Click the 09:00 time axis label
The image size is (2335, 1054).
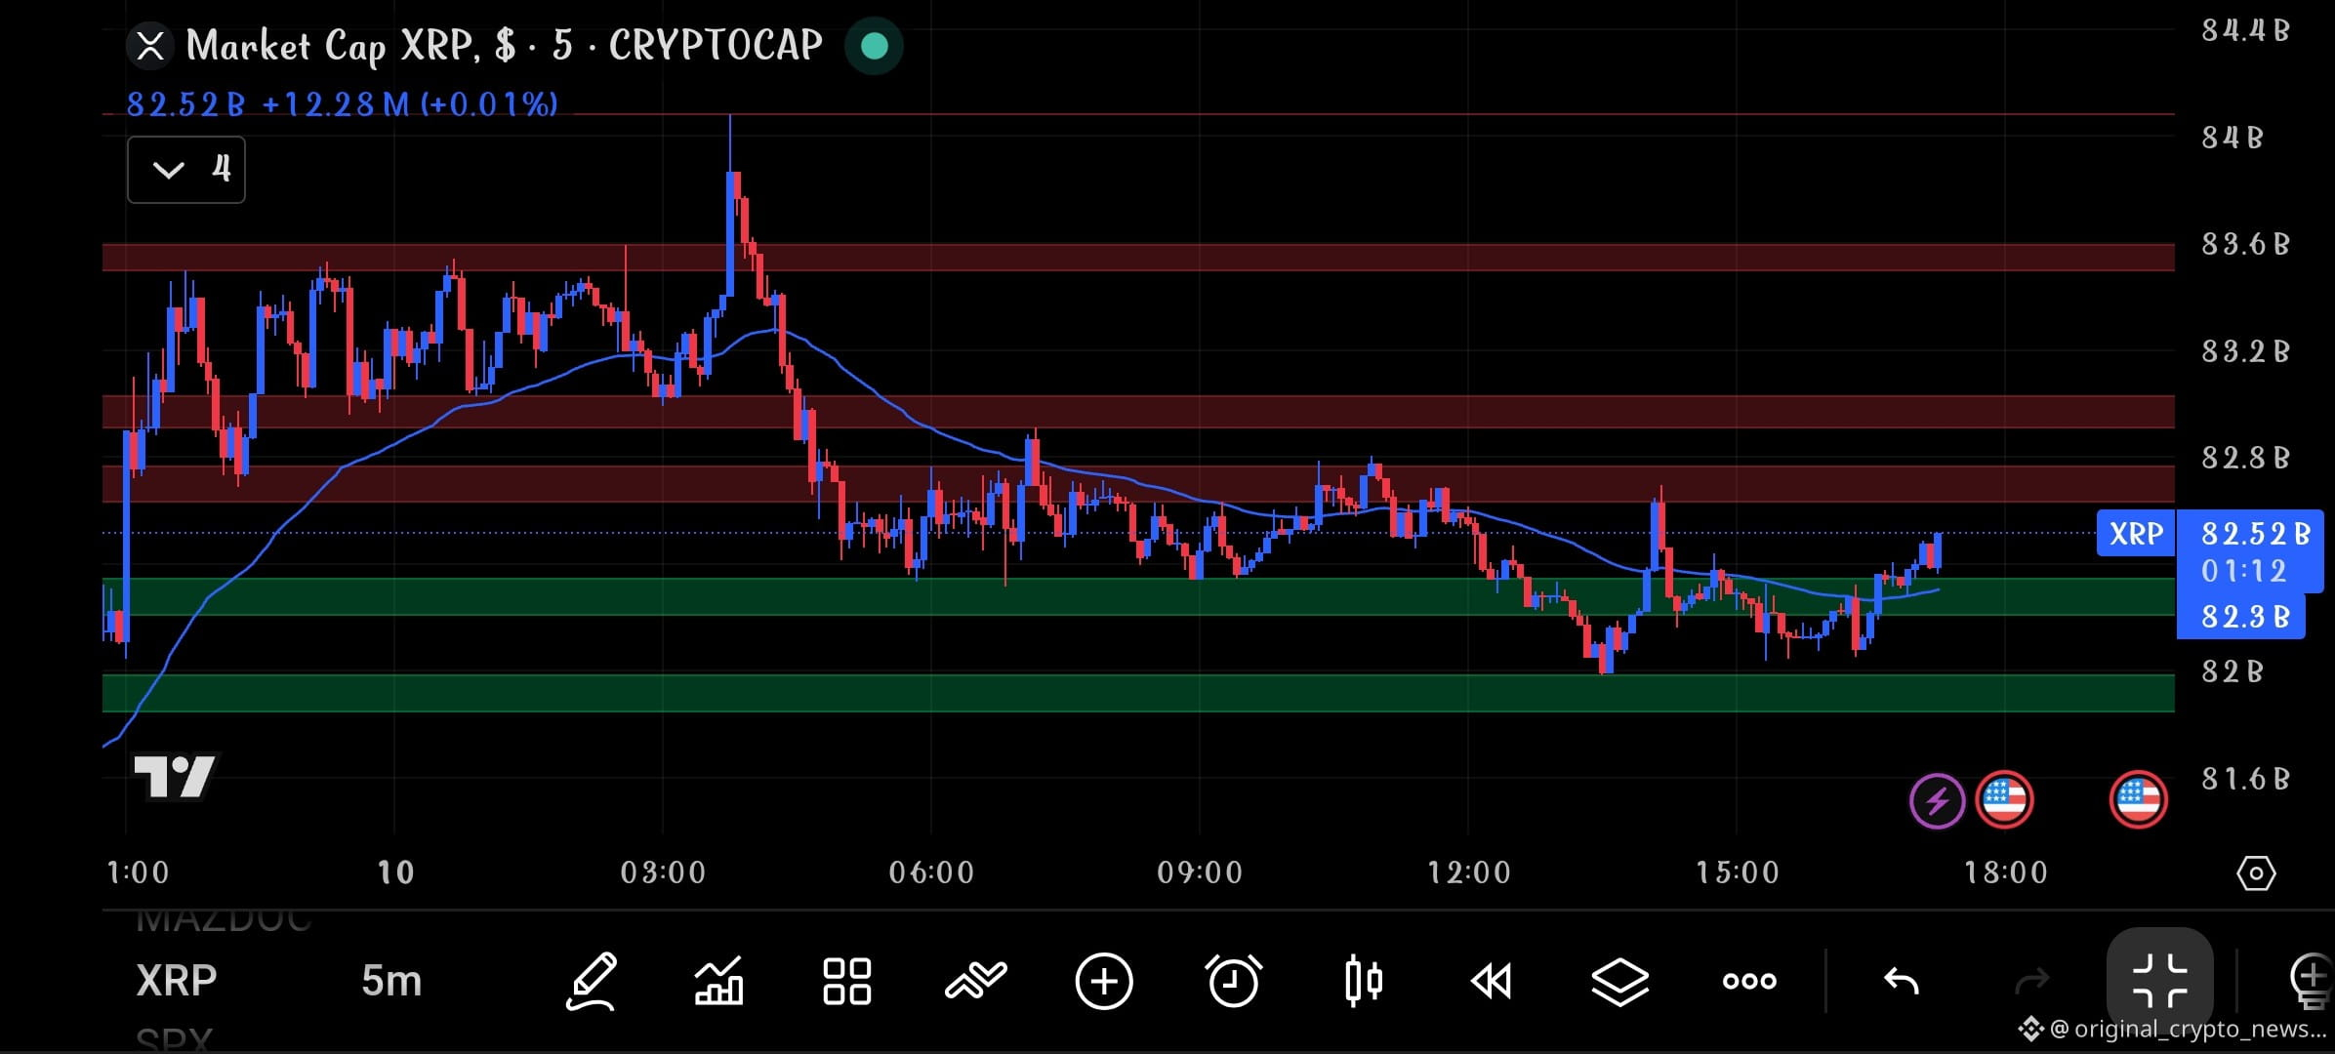click(1200, 872)
